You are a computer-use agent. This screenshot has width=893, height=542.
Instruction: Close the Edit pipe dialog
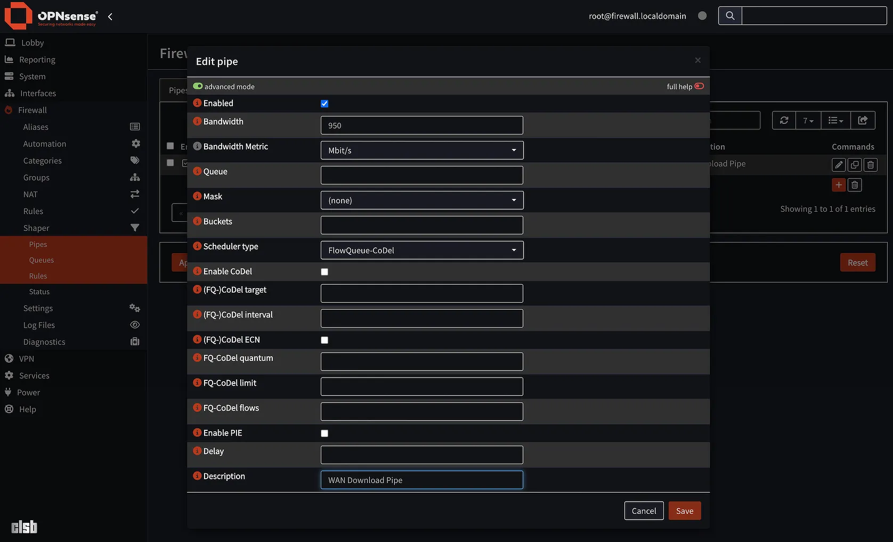coord(697,60)
